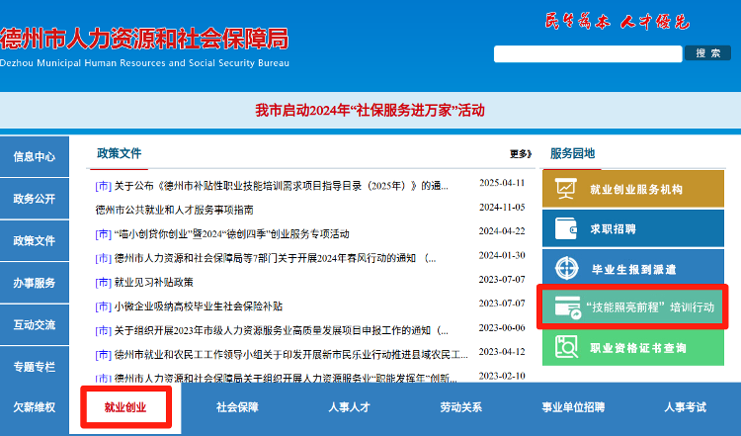
Task: Click the target icon beside 毕业生报到派遣
Action: pos(567,268)
